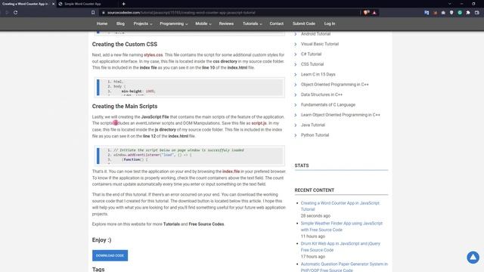This screenshot has width=484, height=272.
Task: Click the wallet icon right of the extensions
Action: [x=477, y=13]
